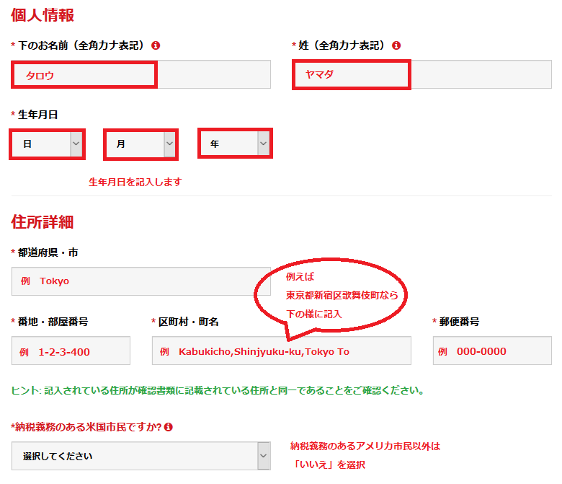The image size is (562, 484).
Task: Click the 生年月日 field label
Action: tap(37, 115)
